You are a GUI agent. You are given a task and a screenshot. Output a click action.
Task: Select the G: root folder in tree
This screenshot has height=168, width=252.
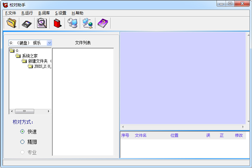pos(14,51)
